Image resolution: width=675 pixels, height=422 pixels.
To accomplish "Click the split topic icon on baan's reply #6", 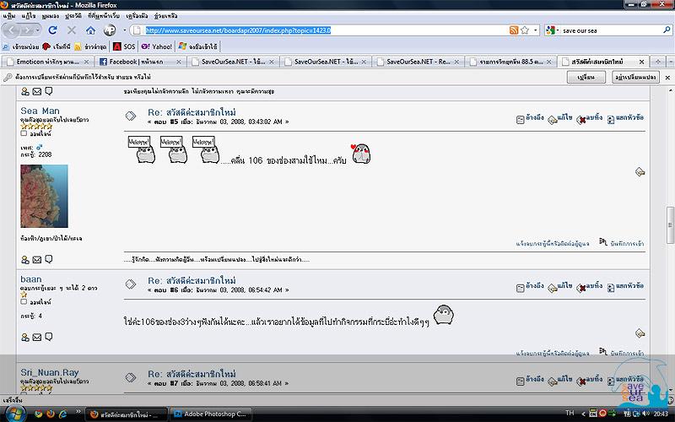I will pos(611,288).
